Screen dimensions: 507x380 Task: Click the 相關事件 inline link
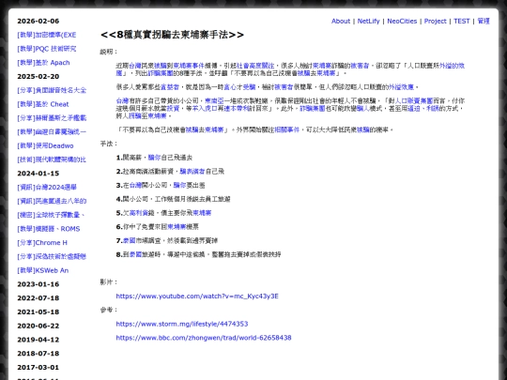click(287, 129)
